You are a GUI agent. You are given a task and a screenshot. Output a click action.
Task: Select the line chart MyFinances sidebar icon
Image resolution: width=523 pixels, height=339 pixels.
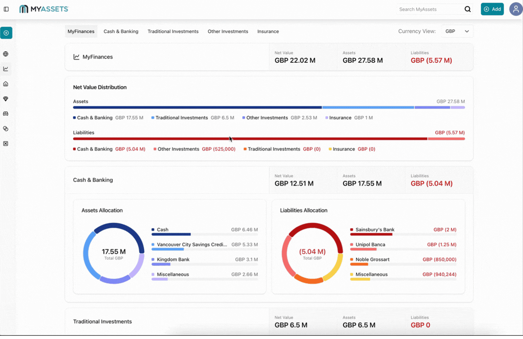(x=6, y=68)
